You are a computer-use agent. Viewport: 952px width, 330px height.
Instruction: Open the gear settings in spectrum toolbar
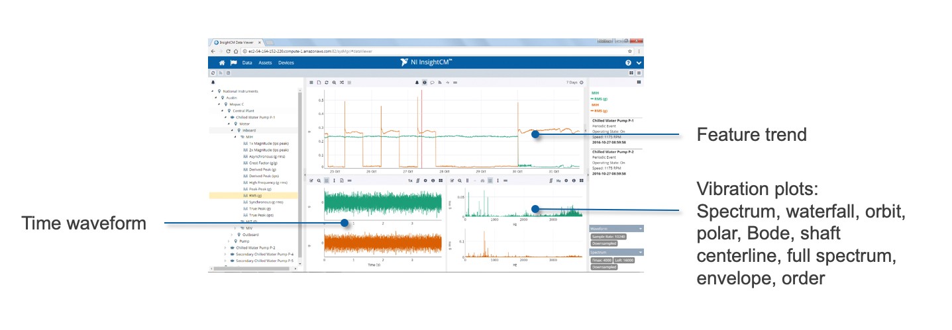(x=566, y=180)
